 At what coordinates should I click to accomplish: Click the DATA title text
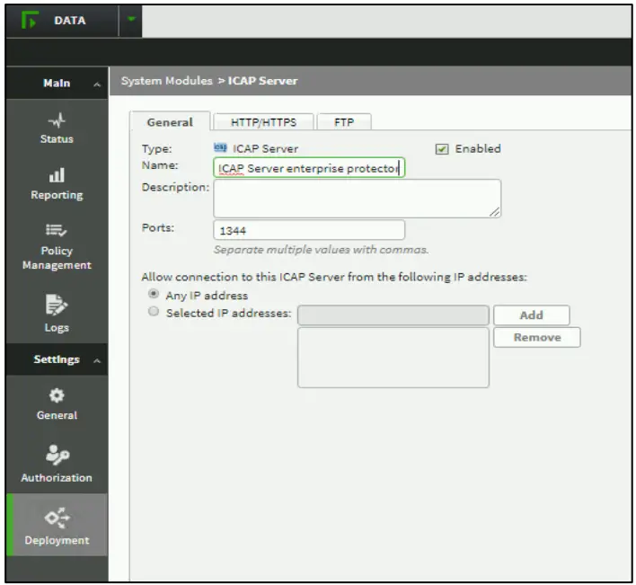point(70,21)
